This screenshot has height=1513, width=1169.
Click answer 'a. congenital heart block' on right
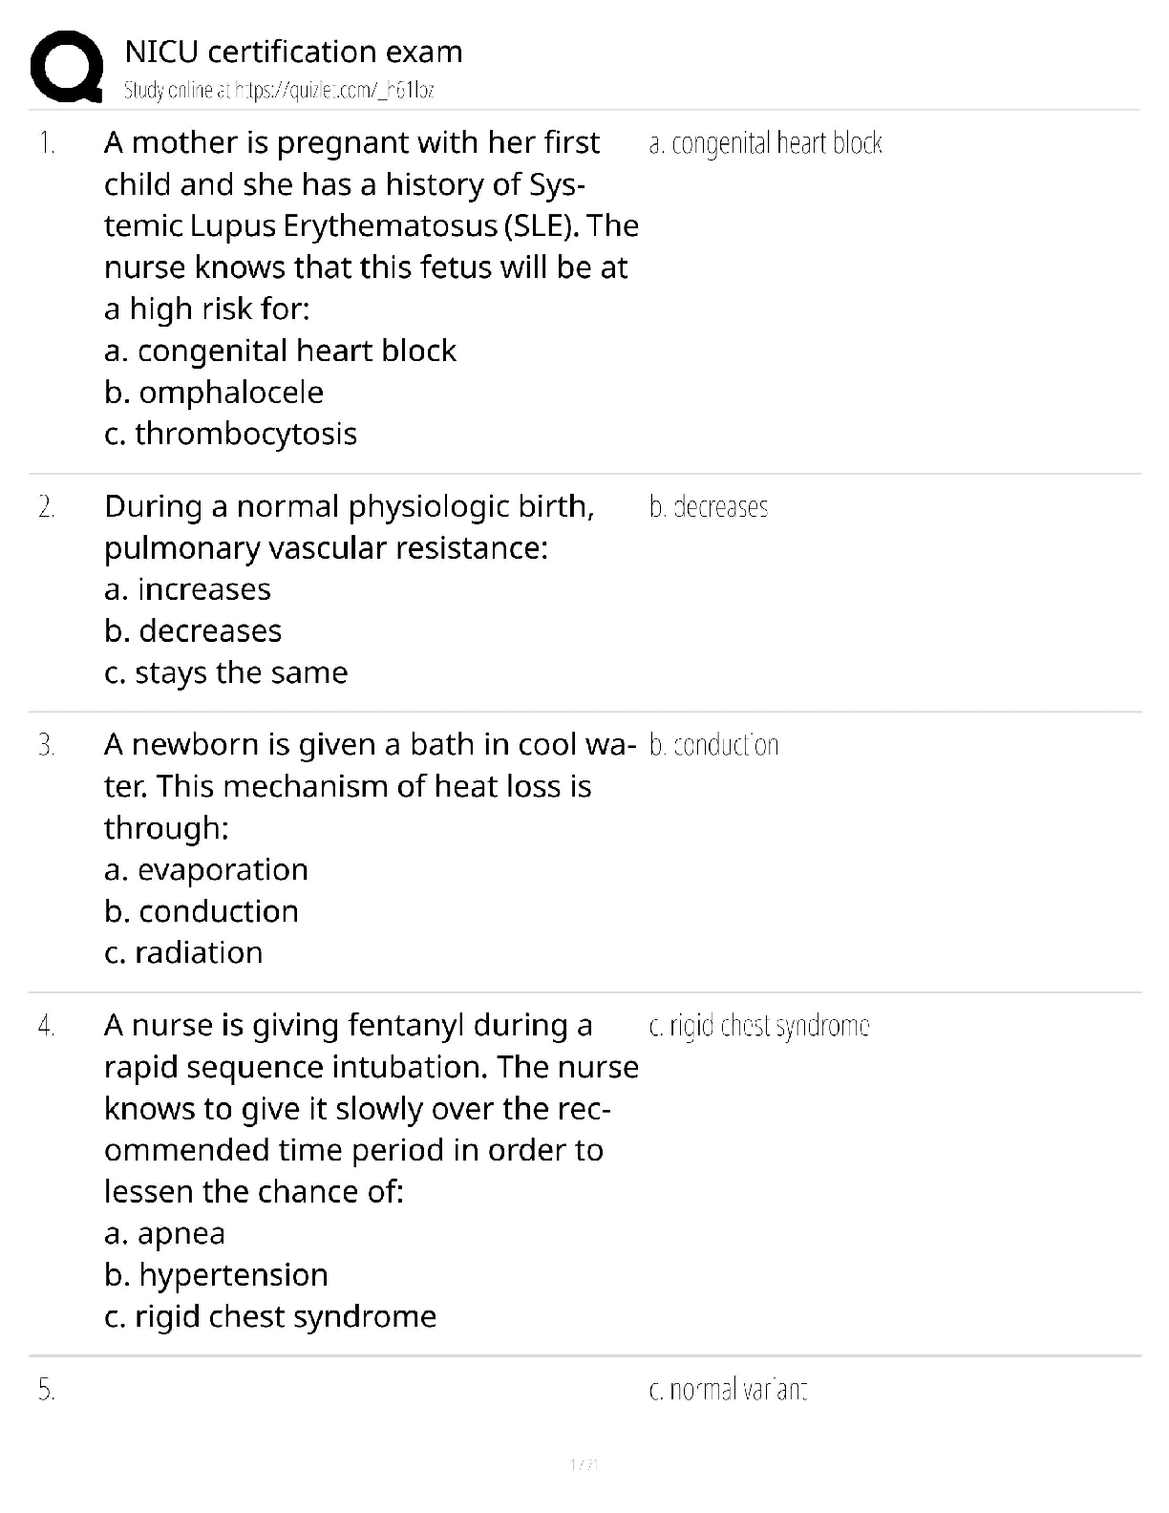click(x=765, y=143)
